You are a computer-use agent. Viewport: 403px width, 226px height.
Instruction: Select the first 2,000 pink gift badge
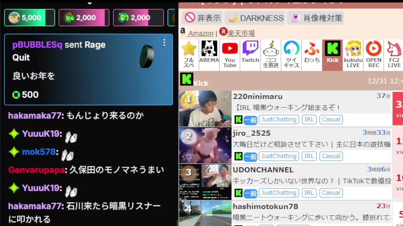84,18
